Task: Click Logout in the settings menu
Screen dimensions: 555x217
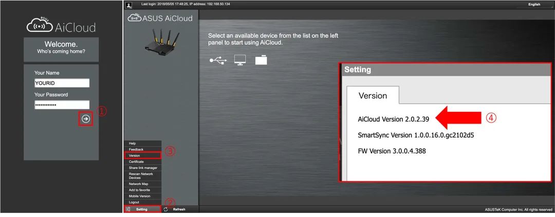Action: click(x=143, y=202)
